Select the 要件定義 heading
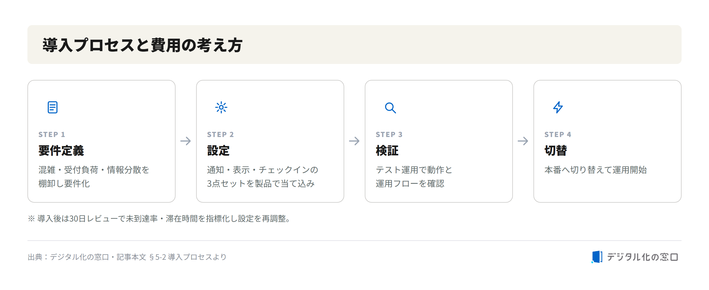This screenshot has height=290, width=709. 61,150
